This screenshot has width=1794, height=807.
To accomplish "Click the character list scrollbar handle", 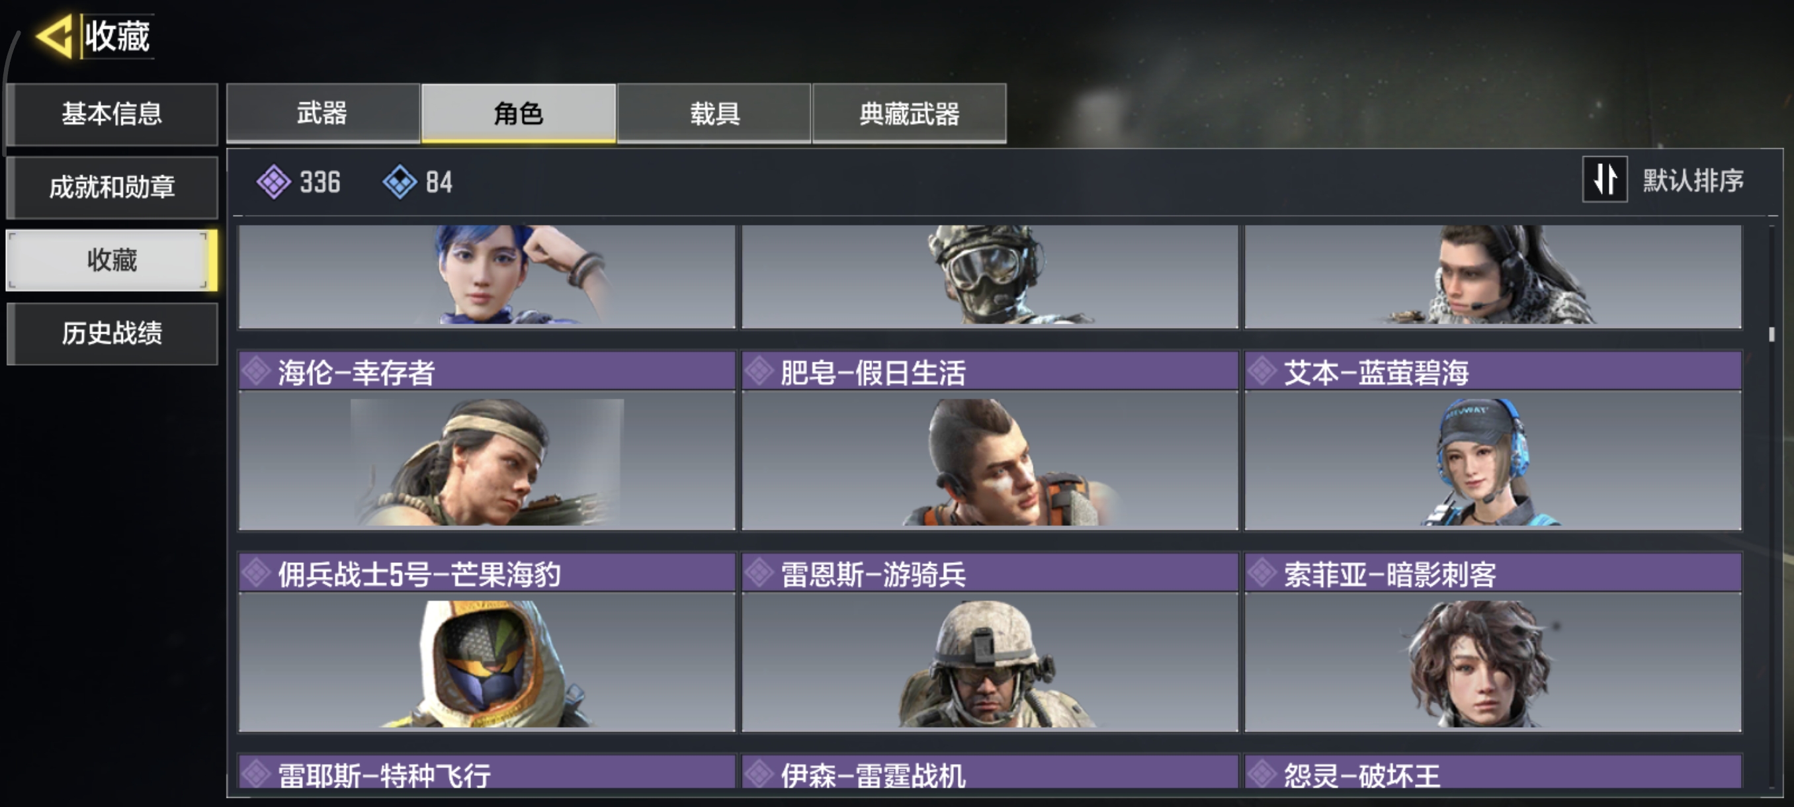I will pyautogui.click(x=1772, y=334).
